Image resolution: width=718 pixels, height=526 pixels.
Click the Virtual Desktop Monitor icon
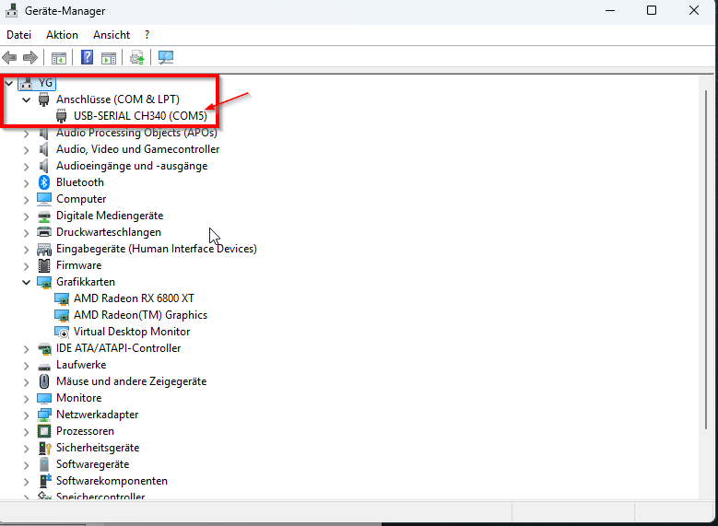coord(62,332)
